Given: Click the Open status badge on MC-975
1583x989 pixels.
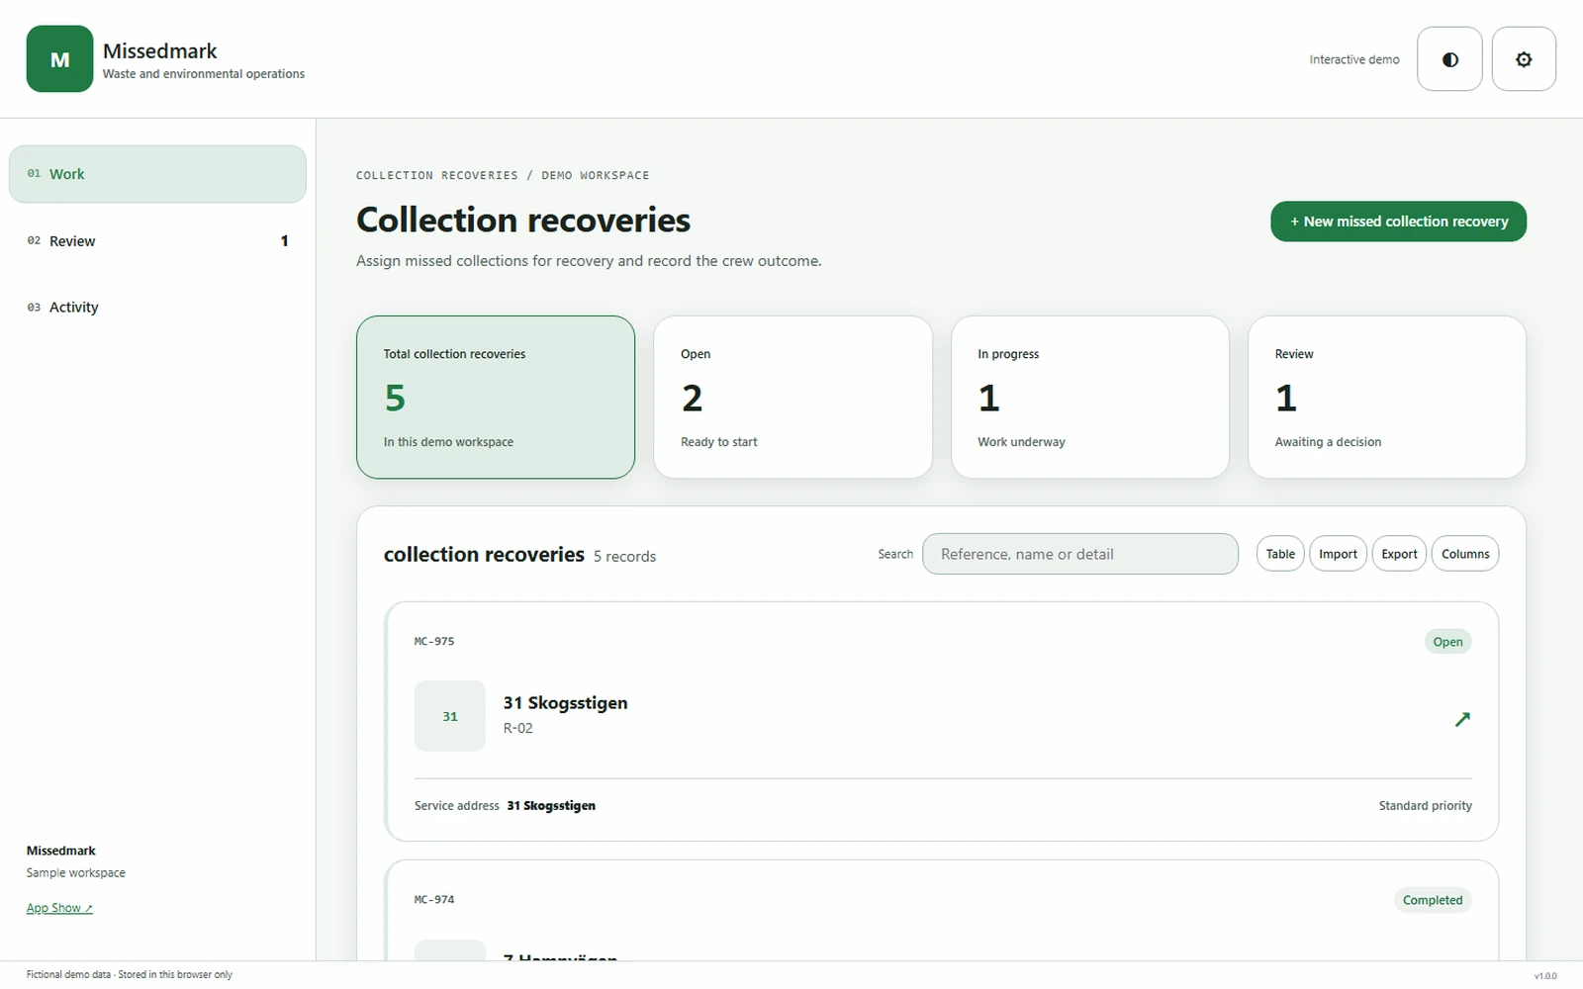Looking at the screenshot, I should [1447, 642].
